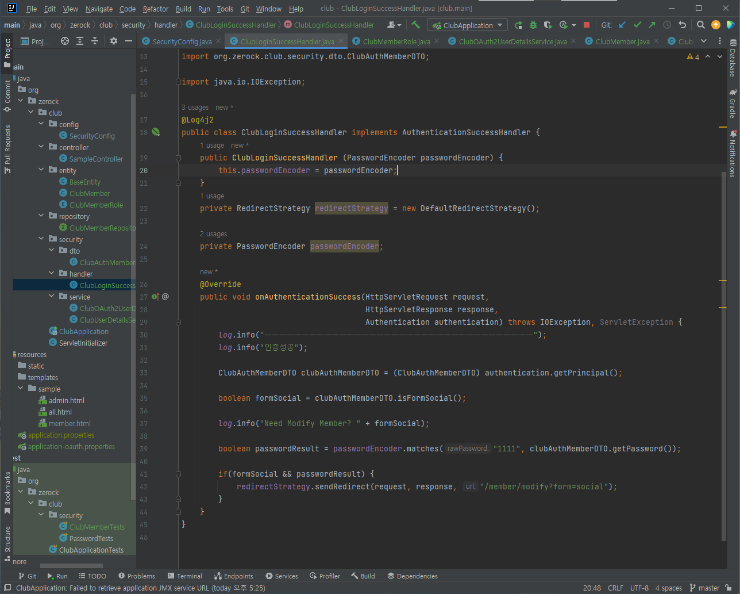Screen dimensions: 740x594
Task: Change CRLF line separator in status bar
Action: coord(615,588)
